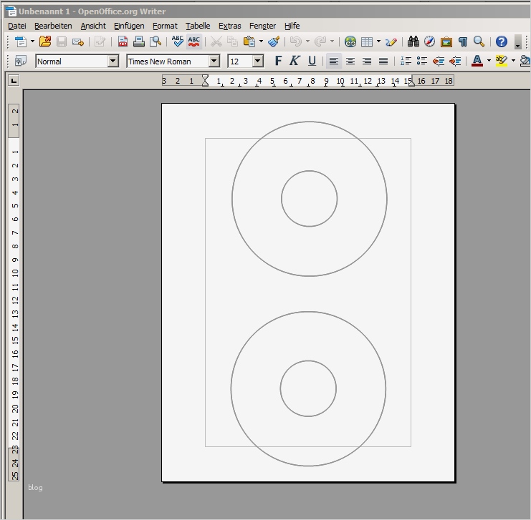Viewport: 531px width, 520px height.
Task: Open the OpenOffice Help icon
Action: (501, 42)
